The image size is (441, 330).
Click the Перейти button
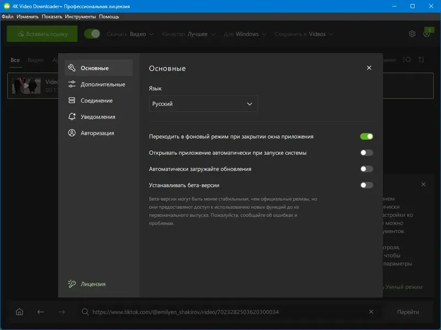(x=407, y=312)
